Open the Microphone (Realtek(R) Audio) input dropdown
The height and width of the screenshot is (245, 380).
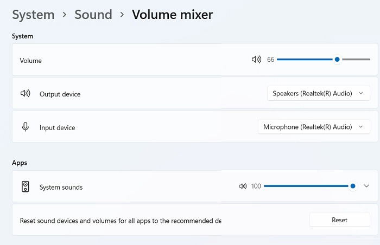click(314, 127)
